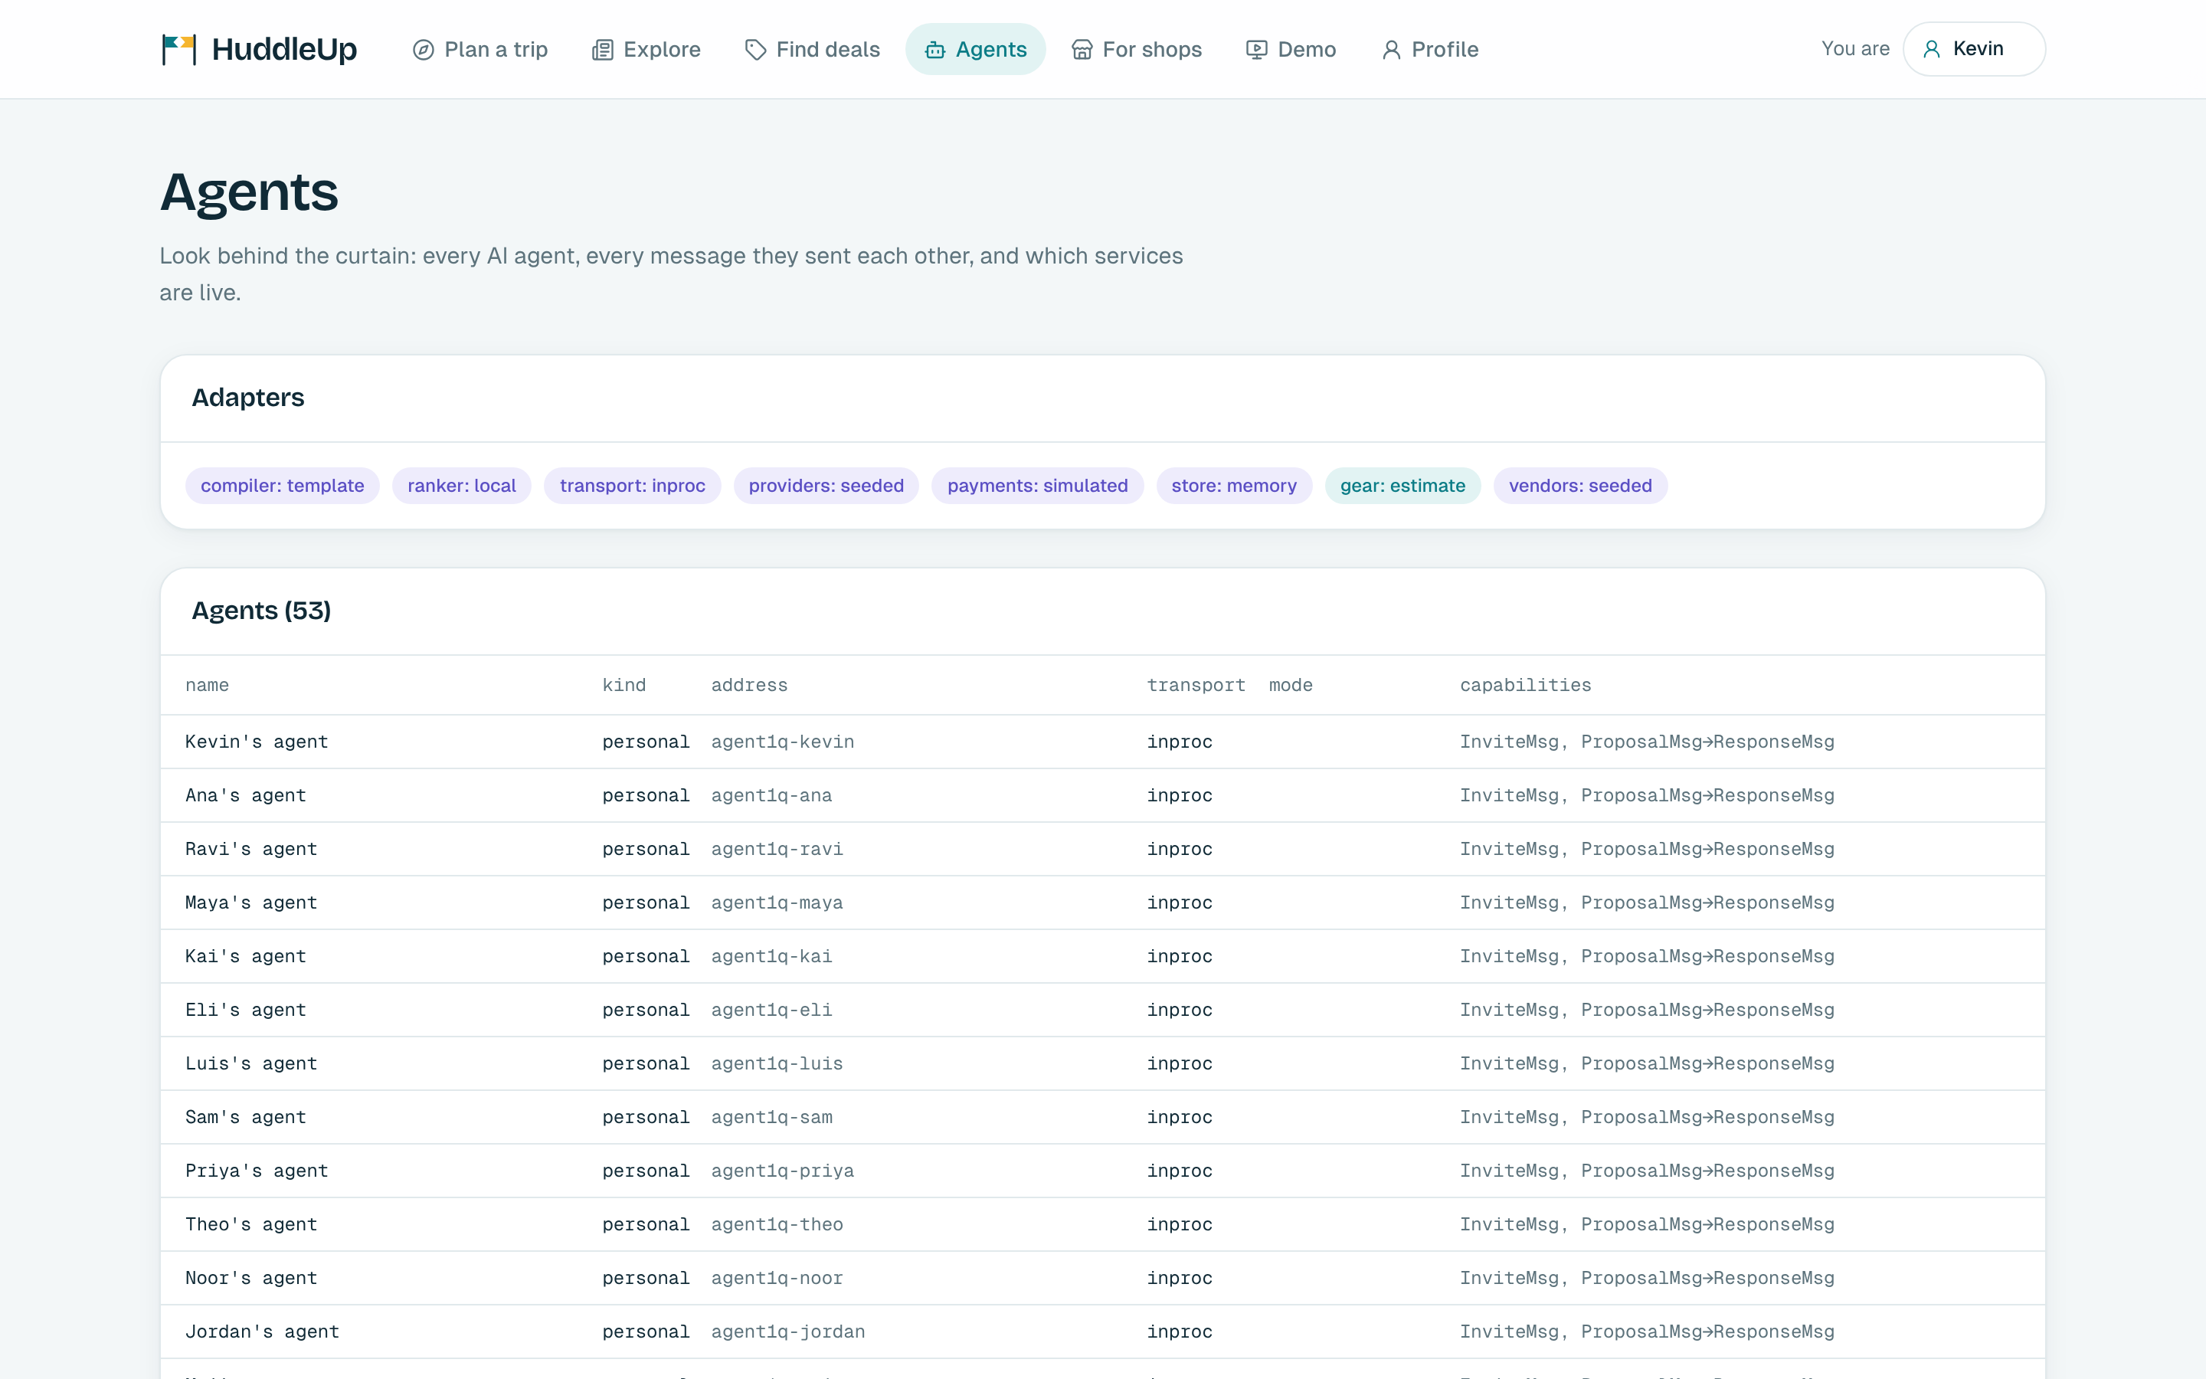Click the agent1q-maya address
Viewport: 2206px width, 1379px height.
click(x=777, y=903)
